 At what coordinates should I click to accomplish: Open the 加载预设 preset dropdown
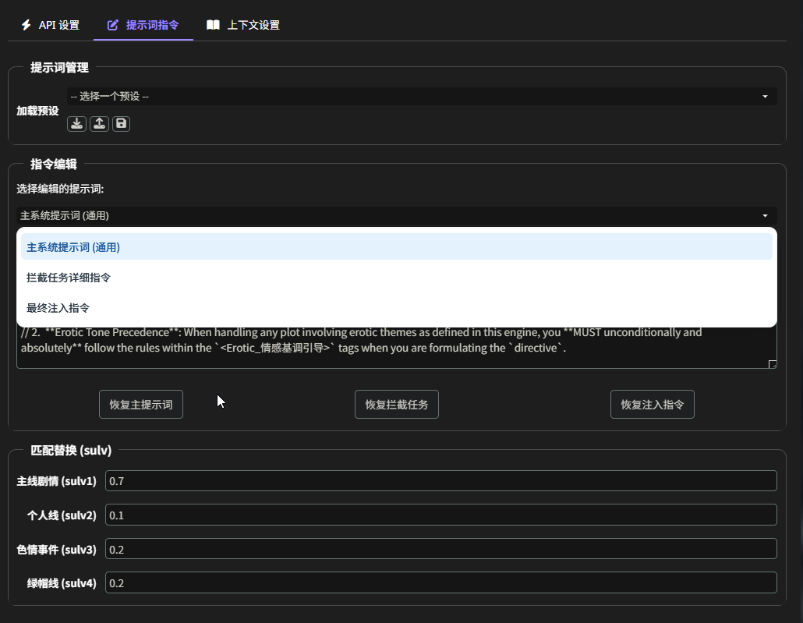(x=421, y=96)
